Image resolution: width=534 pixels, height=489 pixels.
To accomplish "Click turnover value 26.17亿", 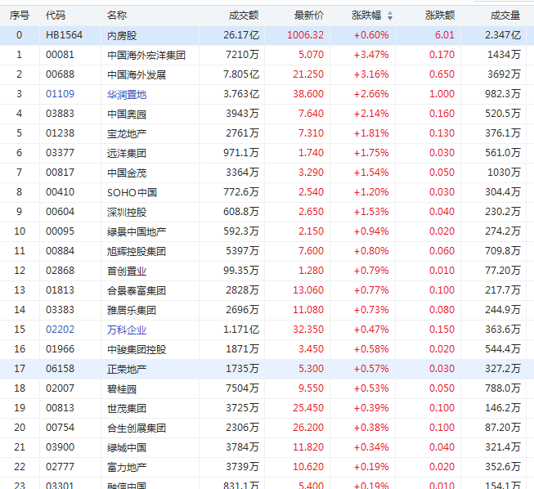I will pyautogui.click(x=241, y=35).
